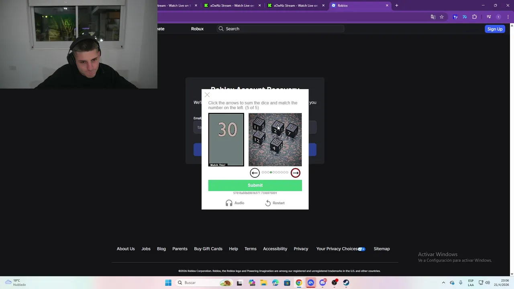Click the Roblox Search field
This screenshot has height=289, width=514.
coord(281,29)
